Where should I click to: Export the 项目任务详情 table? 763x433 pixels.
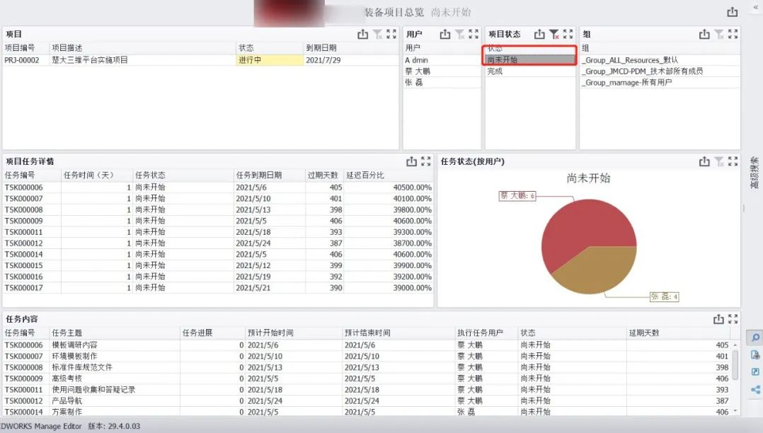point(412,161)
